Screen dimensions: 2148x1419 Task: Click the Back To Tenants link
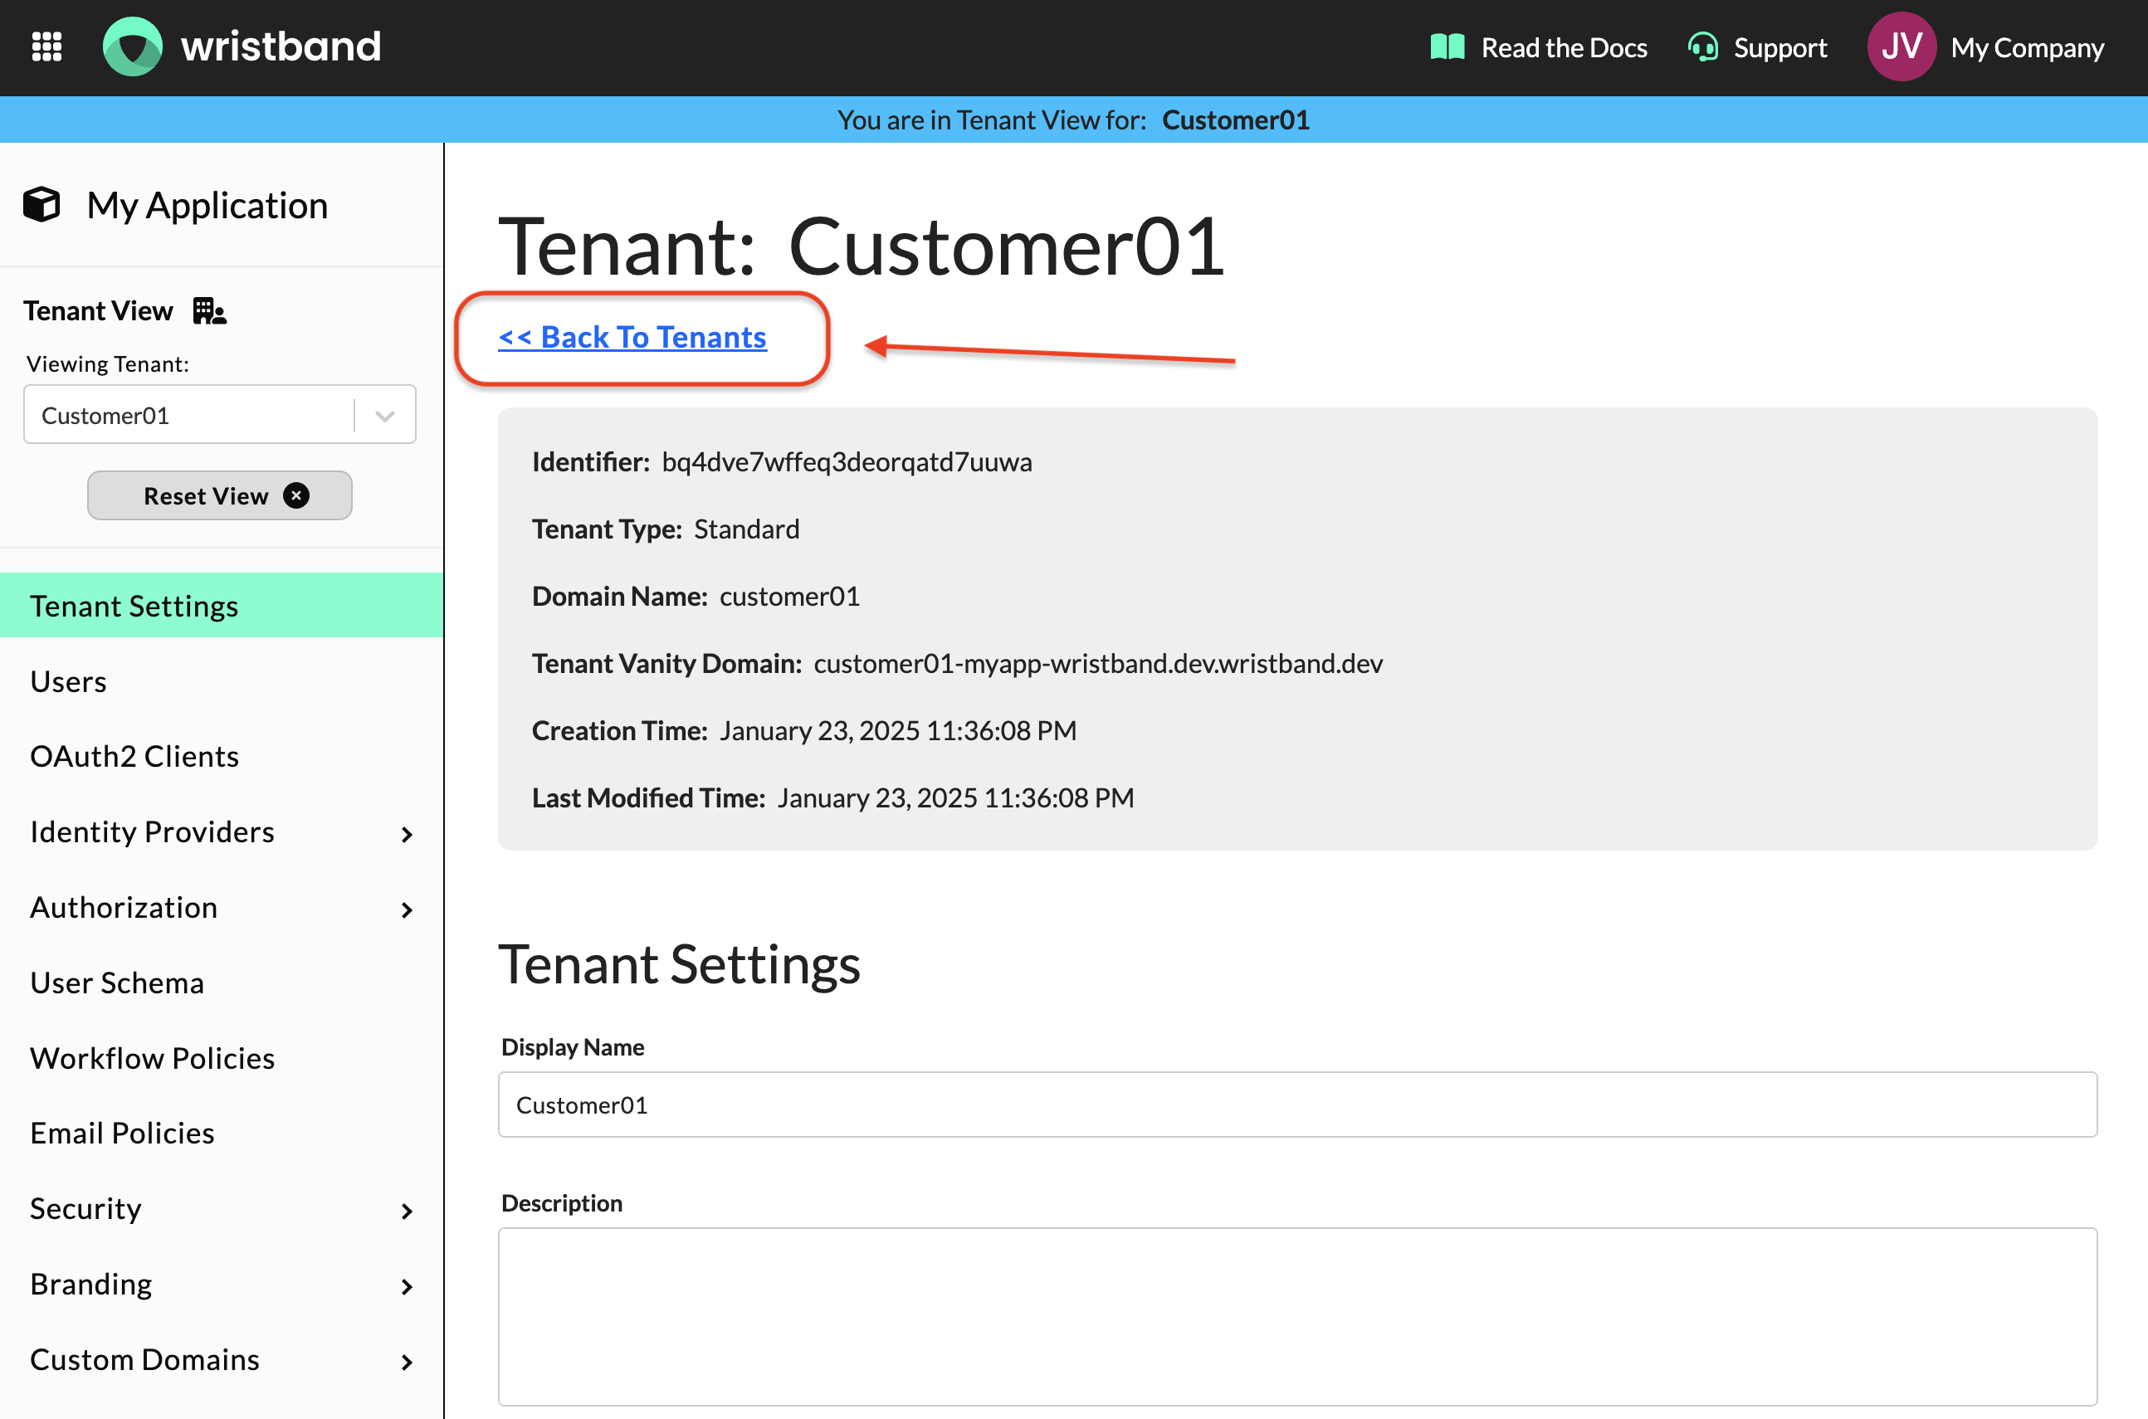(632, 338)
